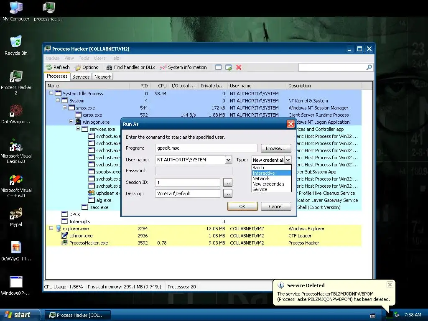Open the processhack... desktop icon
Image resolution: width=428 pixels, height=321 pixels.
(48, 11)
